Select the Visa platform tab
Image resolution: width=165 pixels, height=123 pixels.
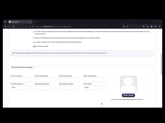20,22
